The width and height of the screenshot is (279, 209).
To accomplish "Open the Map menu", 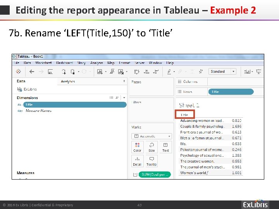I will (111, 63).
